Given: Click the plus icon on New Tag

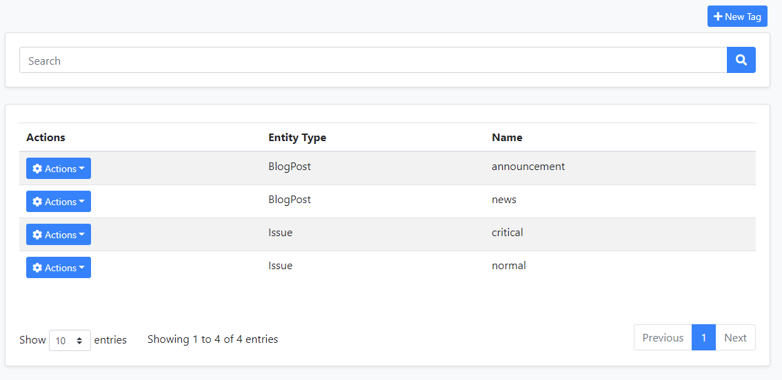Looking at the screenshot, I should [x=718, y=17].
